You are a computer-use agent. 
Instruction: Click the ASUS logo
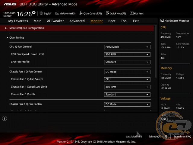coord(10,4)
